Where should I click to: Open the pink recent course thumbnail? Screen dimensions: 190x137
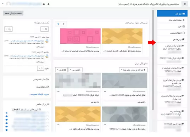tap(80, 36)
